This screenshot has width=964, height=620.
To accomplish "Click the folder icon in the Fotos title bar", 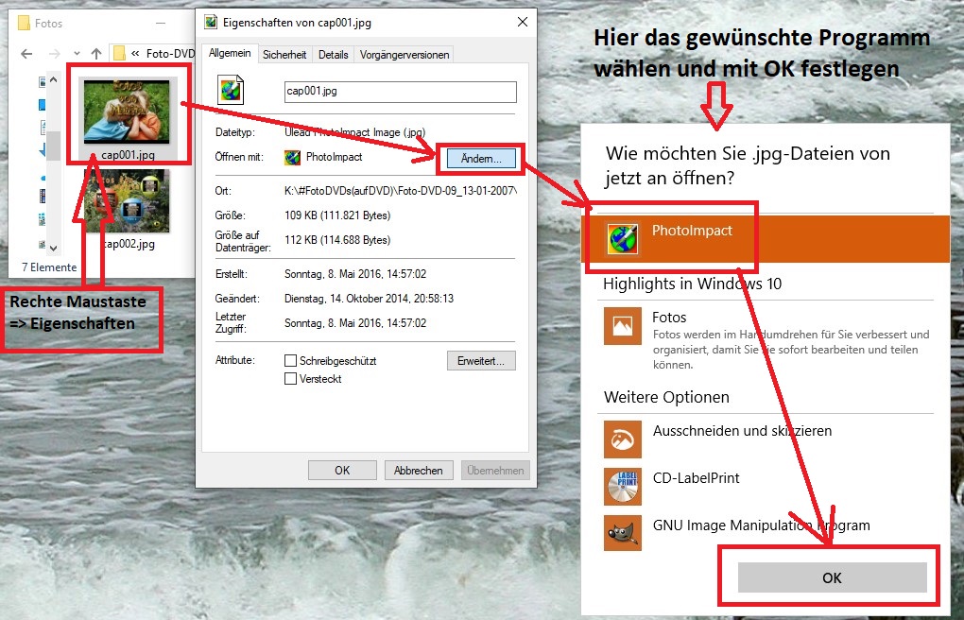I will 24,24.
